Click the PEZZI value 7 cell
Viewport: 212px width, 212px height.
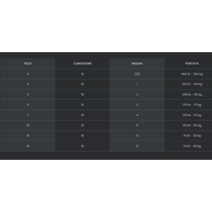(28, 115)
